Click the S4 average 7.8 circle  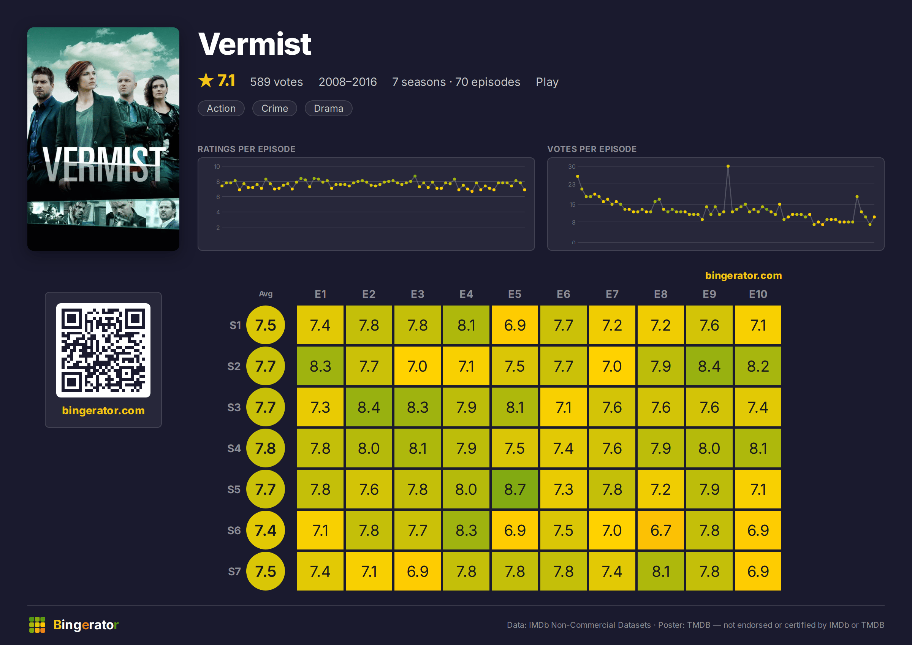(x=266, y=449)
